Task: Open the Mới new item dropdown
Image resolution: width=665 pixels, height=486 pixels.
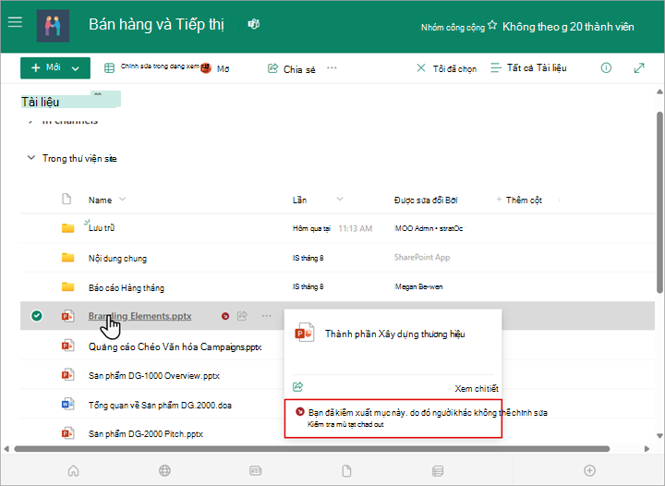Action: (55, 67)
